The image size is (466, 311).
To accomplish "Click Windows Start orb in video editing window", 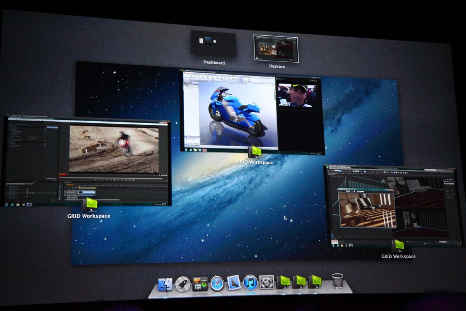I will pyautogui.click(x=6, y=204).
